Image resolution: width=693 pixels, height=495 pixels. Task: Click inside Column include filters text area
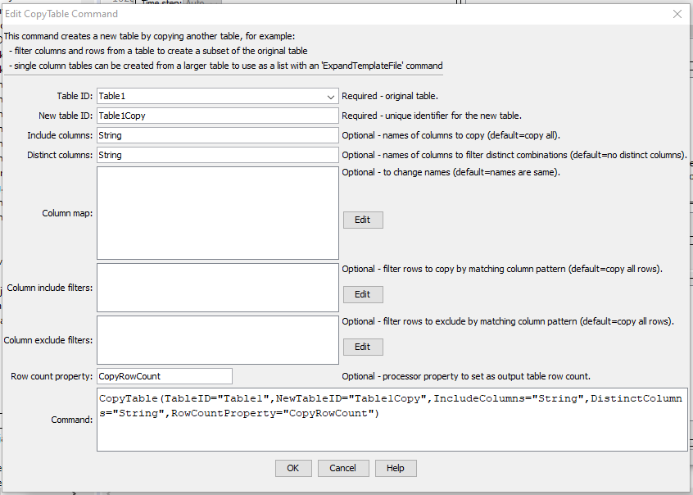(x=218, y=288)
